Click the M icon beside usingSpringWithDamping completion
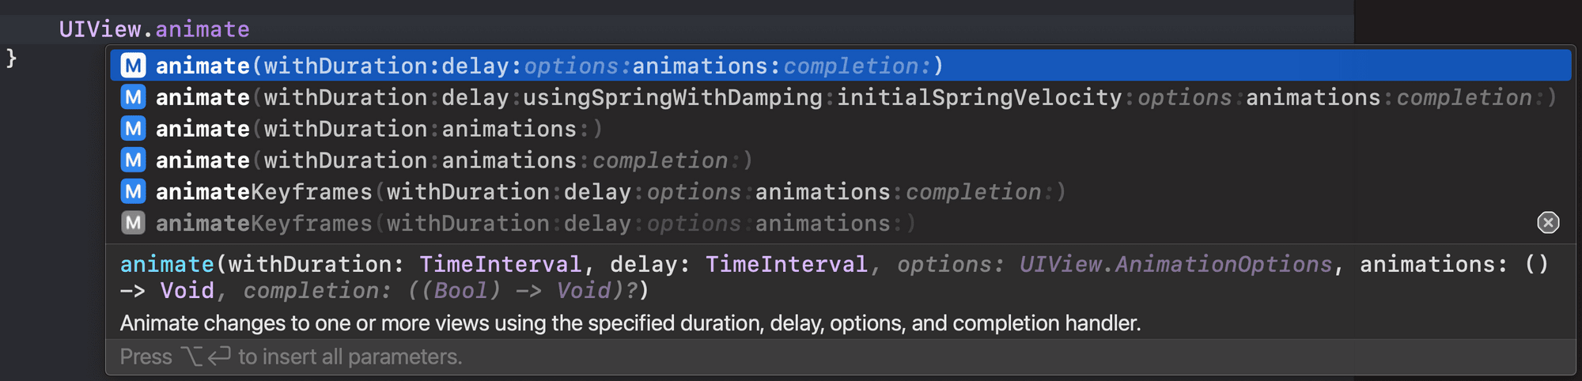Viewport: 1582px width, 381px height. (x=133, y=97)
